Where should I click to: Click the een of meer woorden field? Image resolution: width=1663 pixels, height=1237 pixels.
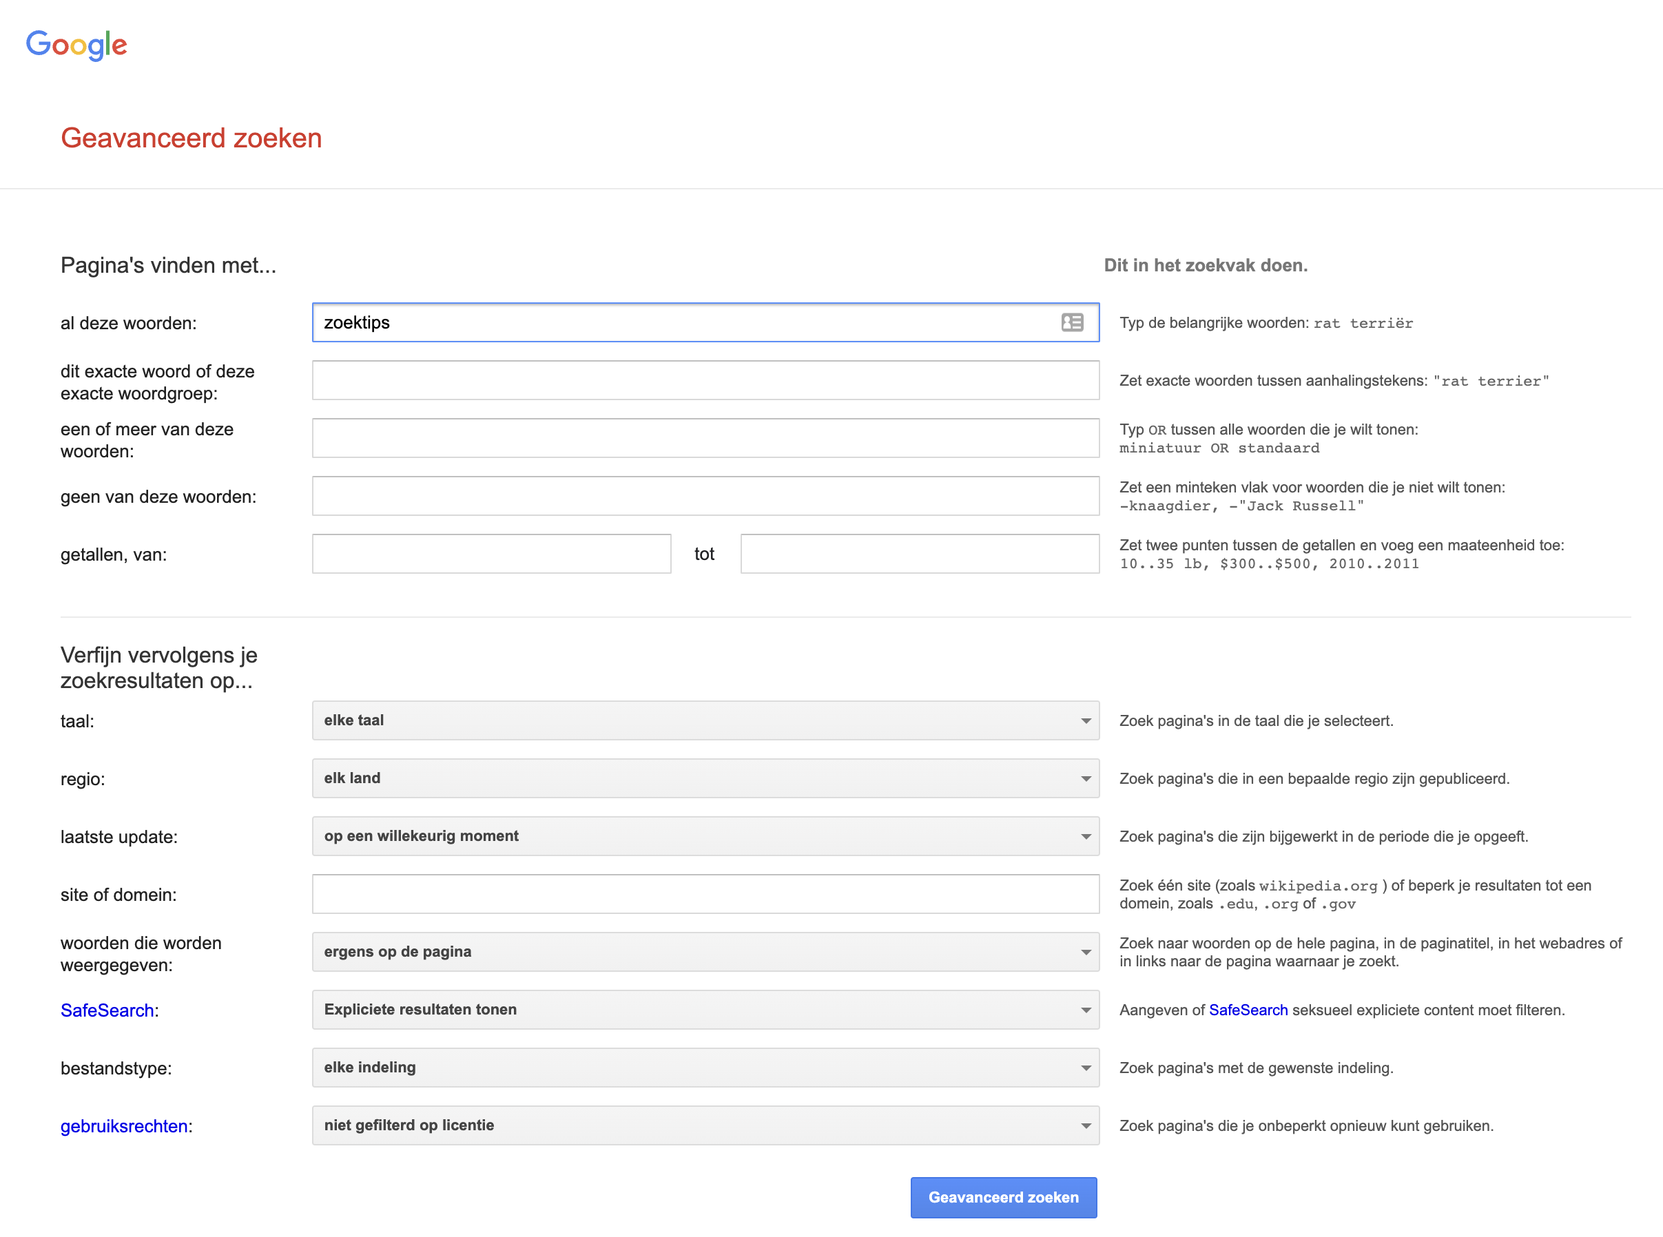click(705, 438)
